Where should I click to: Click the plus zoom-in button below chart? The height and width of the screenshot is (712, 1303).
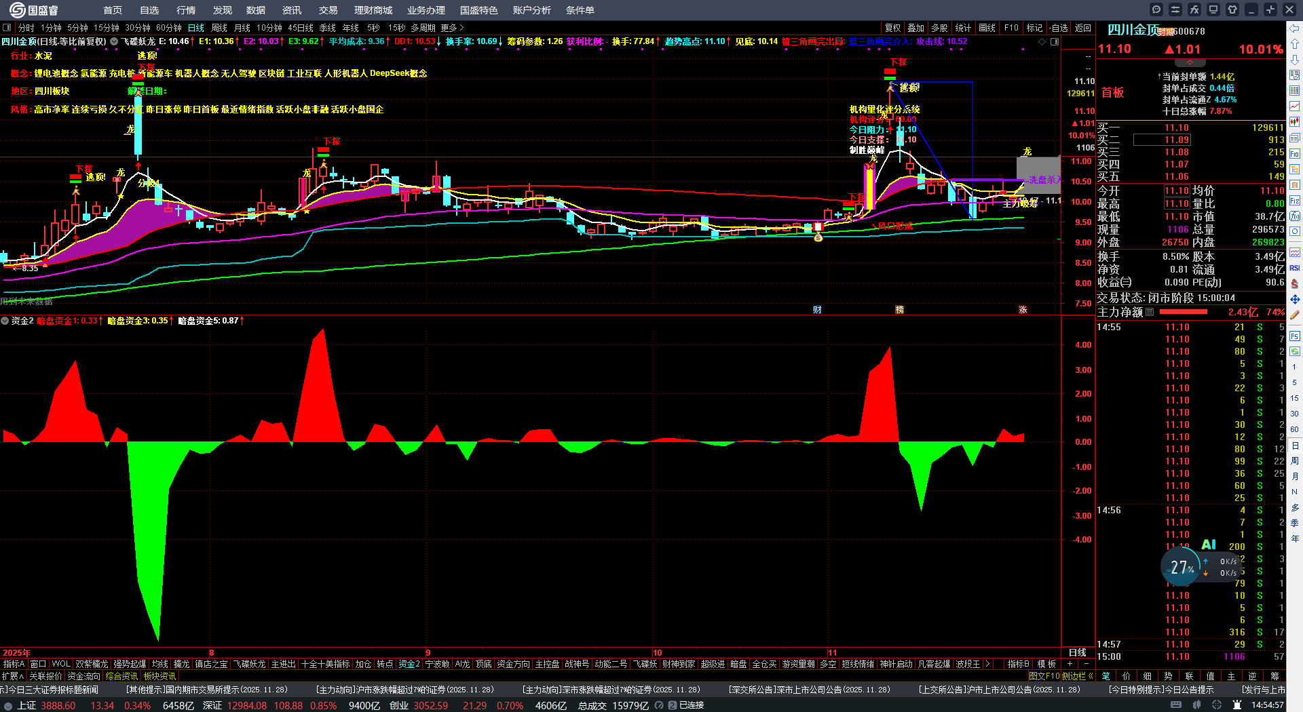[x=1070, y=664]
